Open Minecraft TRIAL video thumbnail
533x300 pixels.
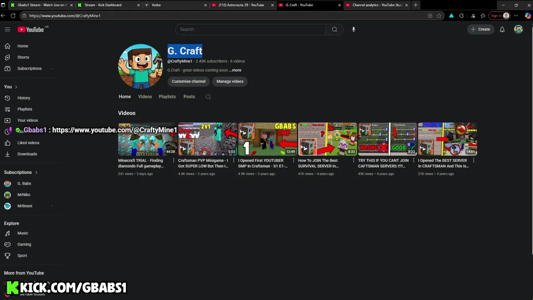147,139
